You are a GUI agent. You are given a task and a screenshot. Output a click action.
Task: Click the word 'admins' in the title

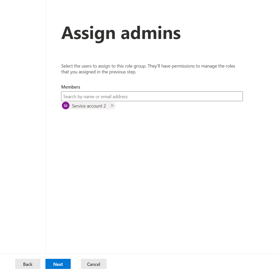coord(151,33)
